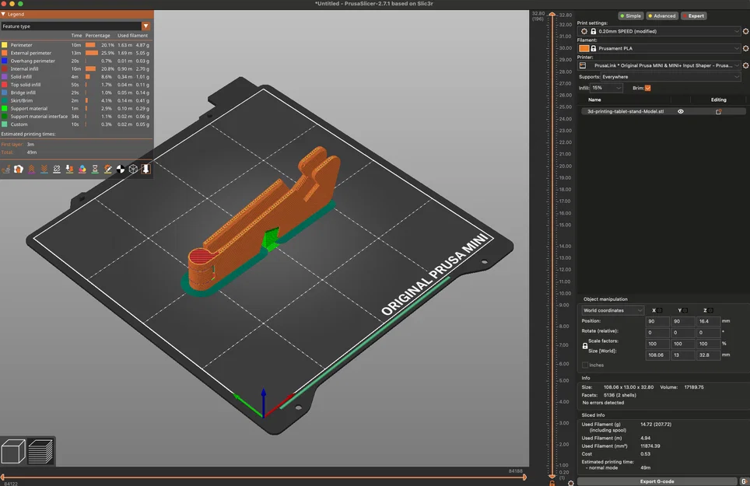Click the editing icon for tablet stand model
The image size is (750, 486).
pyautogui.click(x=718, y=112)
